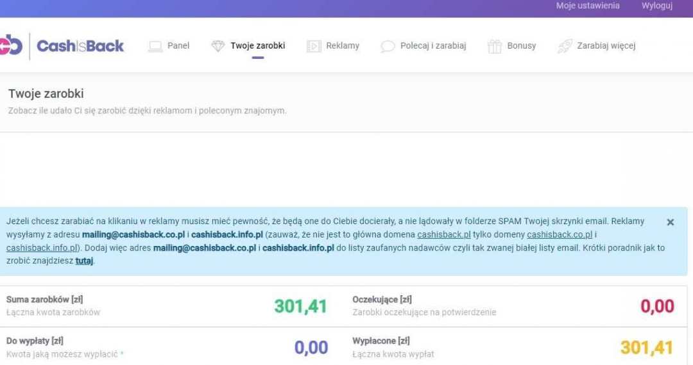Select the Twoje zarobki tab
693x365 pixels.
pyautogui.click(x=258, y=46)
